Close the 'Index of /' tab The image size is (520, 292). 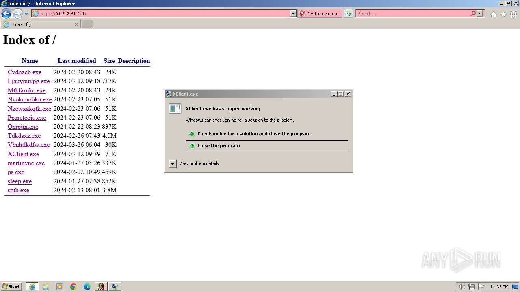point(76,24)
